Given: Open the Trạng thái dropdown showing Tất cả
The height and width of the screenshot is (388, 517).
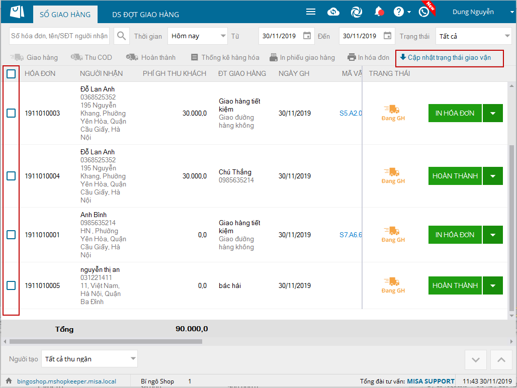Looking at the screenshot, I should point(474,36).
